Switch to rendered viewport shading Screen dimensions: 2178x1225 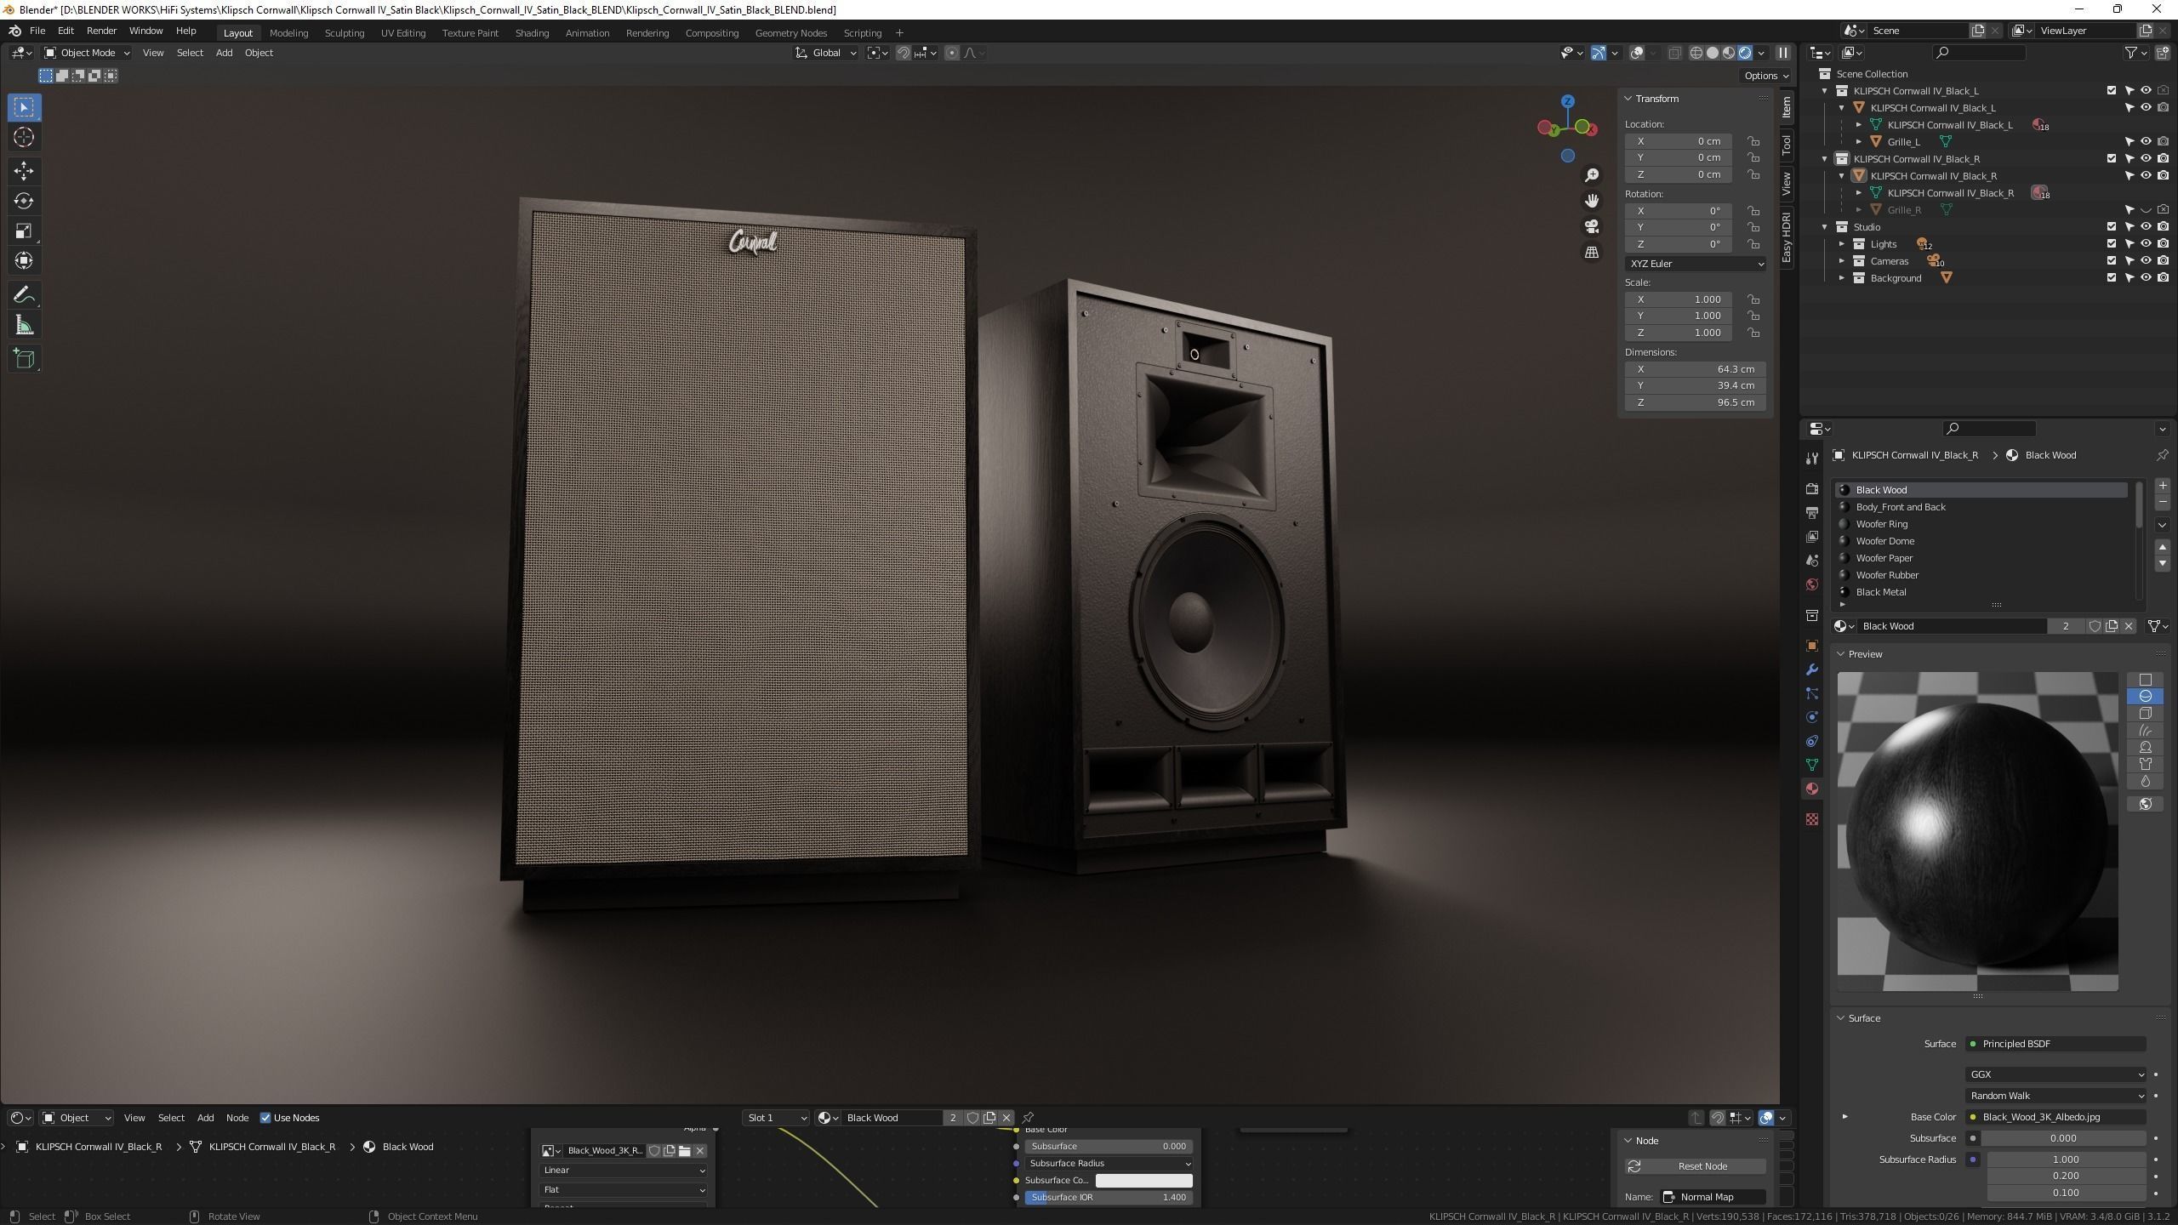(x=1745, y=53)
